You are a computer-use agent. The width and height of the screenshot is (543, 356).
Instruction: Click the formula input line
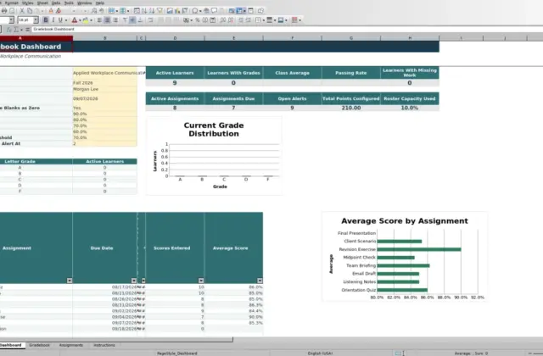(288, 30)
